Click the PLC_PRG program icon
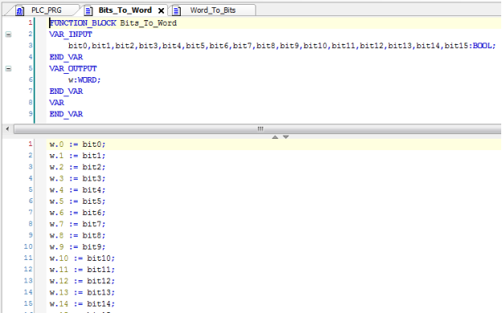This screenshot has width=502, height=313. (20, 11)
